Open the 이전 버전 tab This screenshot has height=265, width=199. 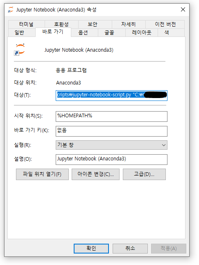pyautogui.click(x=165, y=24)
